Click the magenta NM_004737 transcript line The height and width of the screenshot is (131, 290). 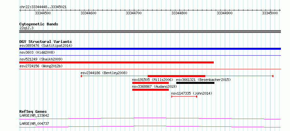coord(150,126)
